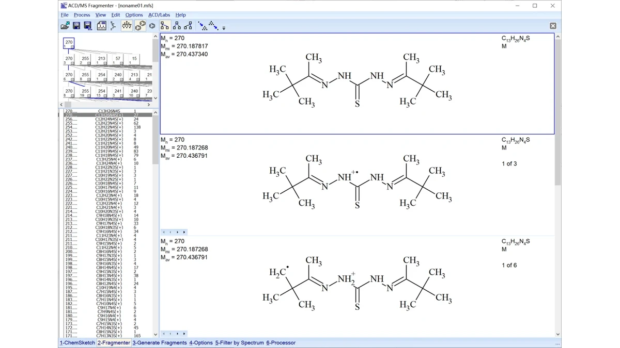Open the Help menu
The height and width of the screenshot is (348, 620).
pyautogui.click(x=180, y=15)
